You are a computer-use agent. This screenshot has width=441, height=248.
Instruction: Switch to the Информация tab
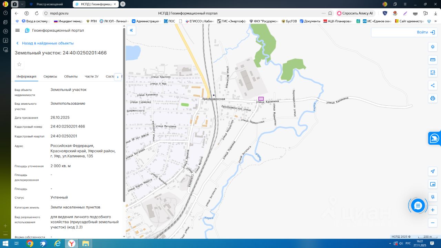click(x=27, y=76)
